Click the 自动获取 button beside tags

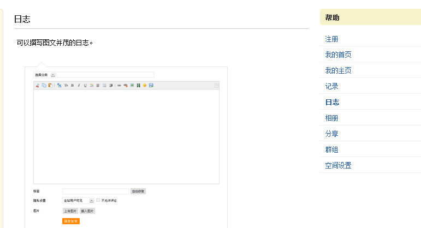point(138,191)
